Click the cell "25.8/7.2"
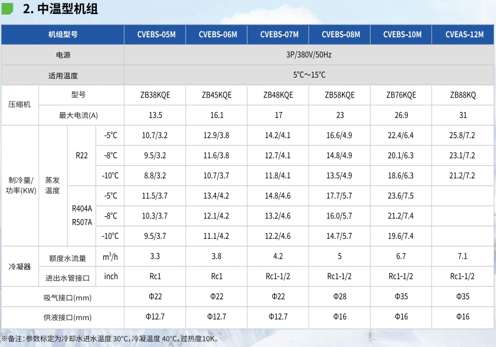This screenshot has height=347, width=496. pos(462,136)
